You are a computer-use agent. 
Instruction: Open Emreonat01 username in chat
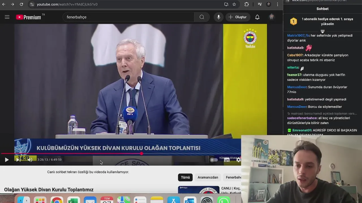302,130
